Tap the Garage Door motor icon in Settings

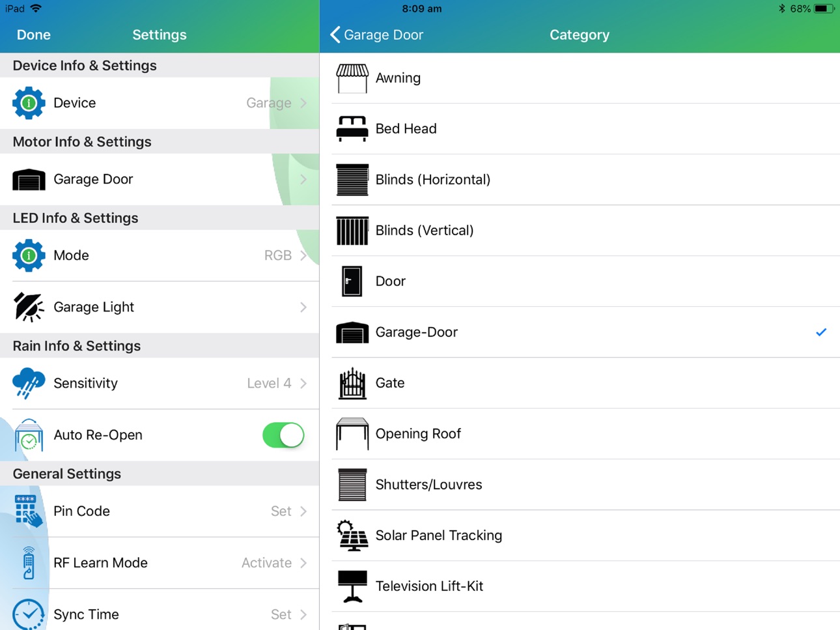coord(29,179)
